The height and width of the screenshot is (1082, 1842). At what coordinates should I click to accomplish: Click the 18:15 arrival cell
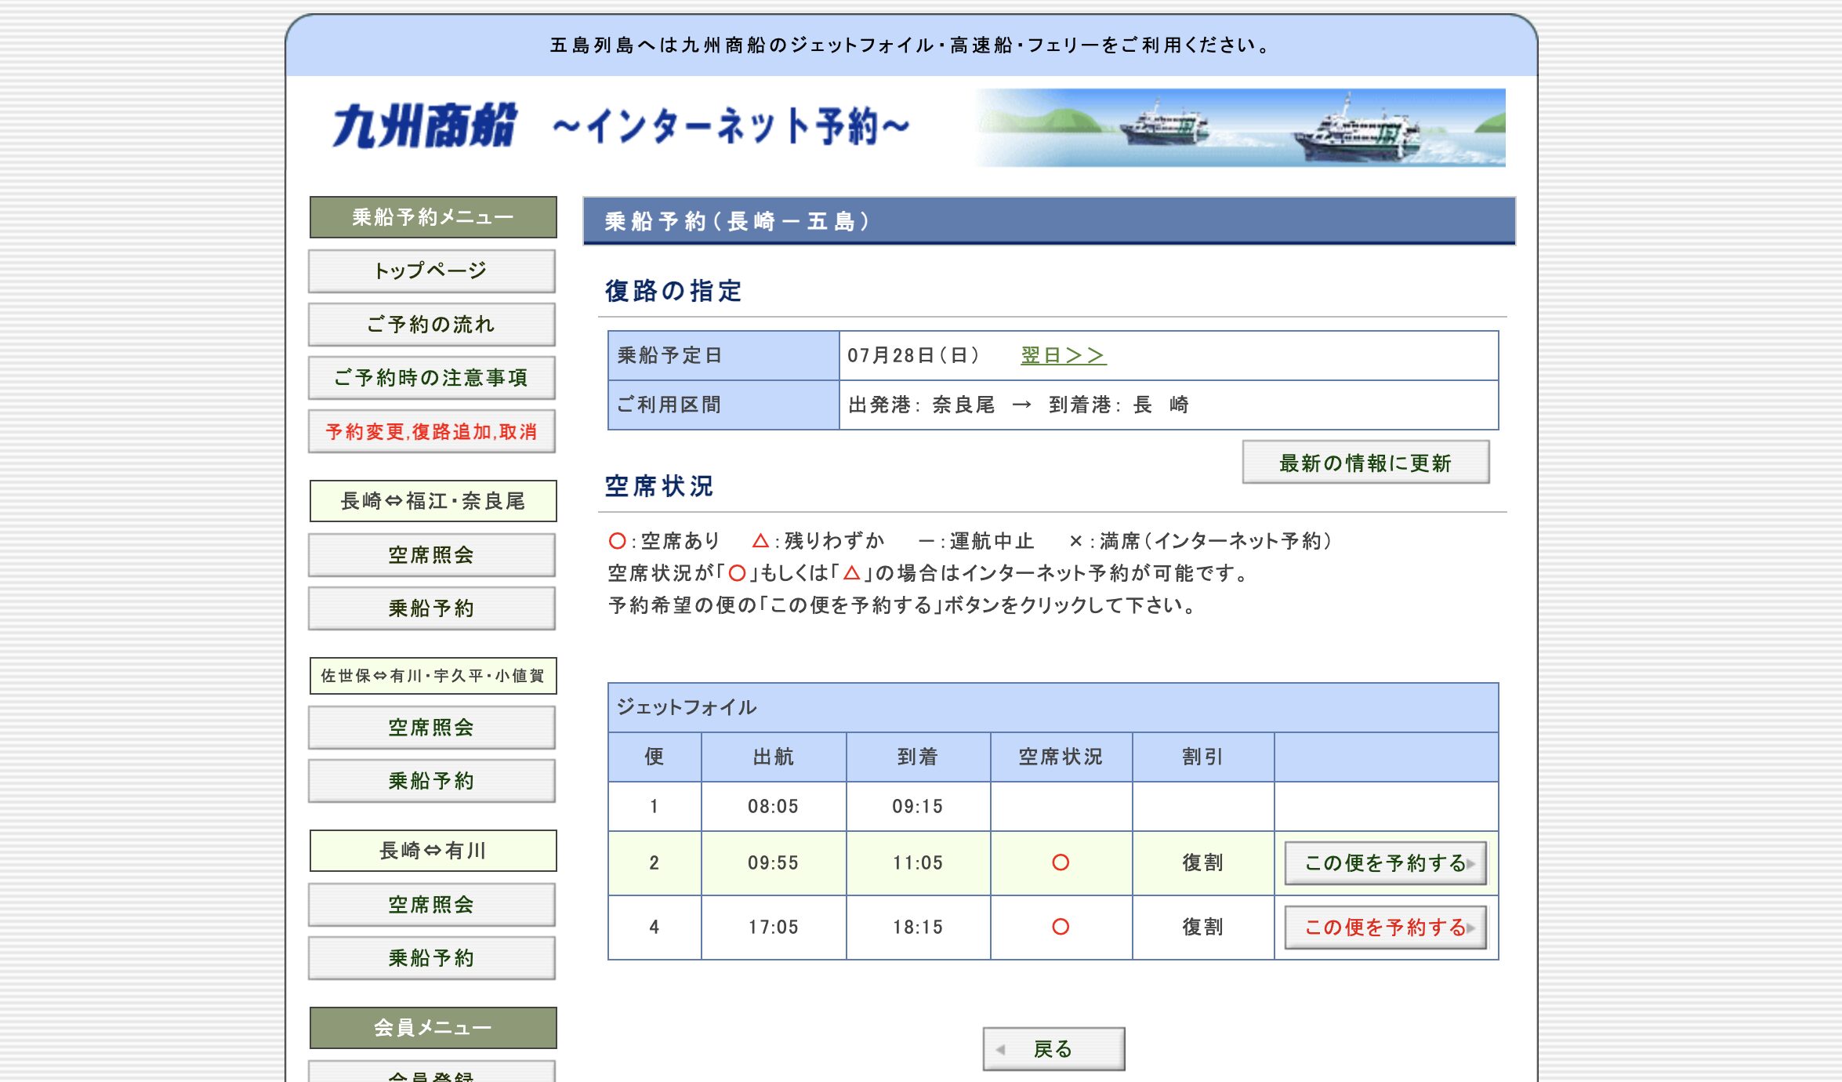point(918,928)
